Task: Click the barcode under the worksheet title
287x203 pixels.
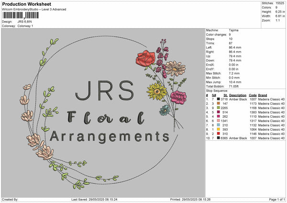Action: click(21, 15)
